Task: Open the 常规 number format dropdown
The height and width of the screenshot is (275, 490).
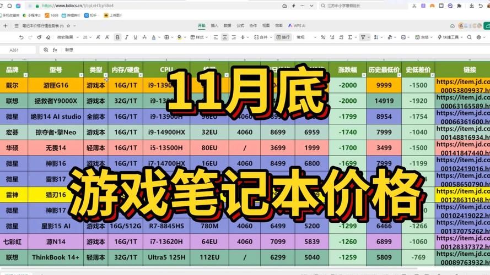Action: (x=306, y=37)
